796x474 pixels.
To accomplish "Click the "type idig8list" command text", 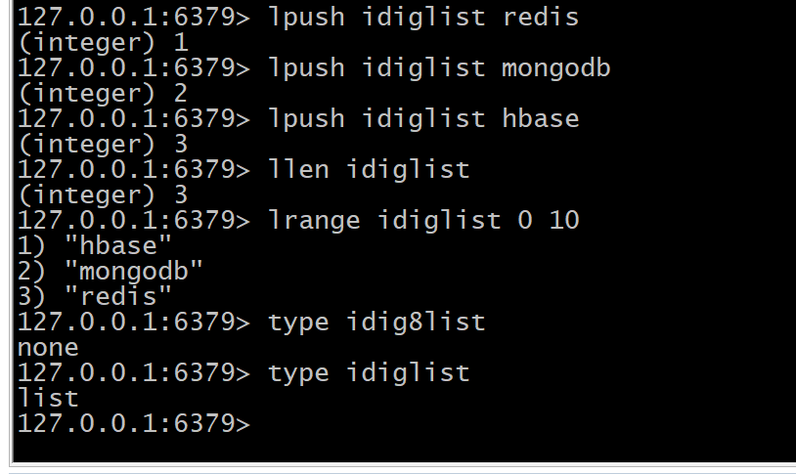I will 376,322.
